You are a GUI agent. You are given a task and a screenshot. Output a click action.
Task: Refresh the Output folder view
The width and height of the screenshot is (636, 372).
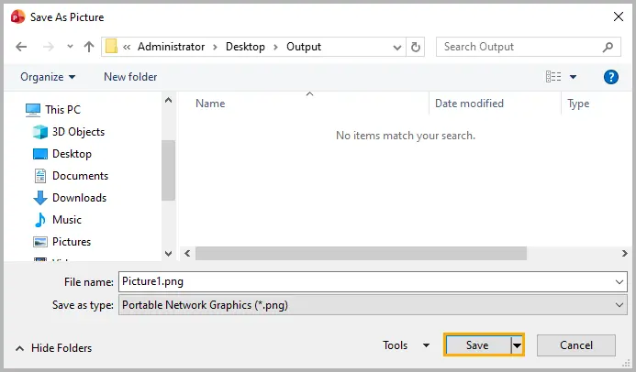click(x=416, y=48)
